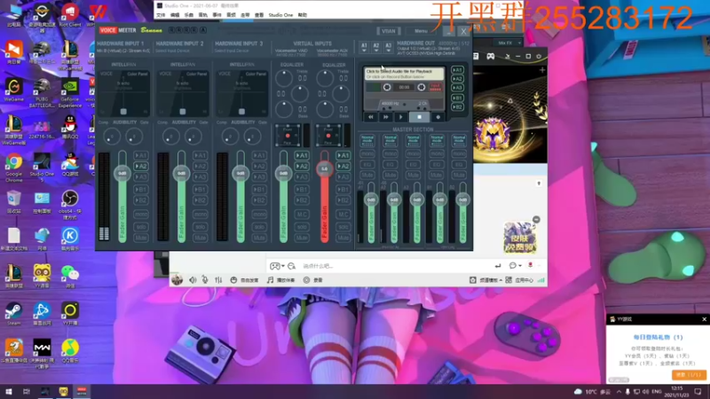
Task: Click the gamepad icon in YY window header
Action: 491,56
